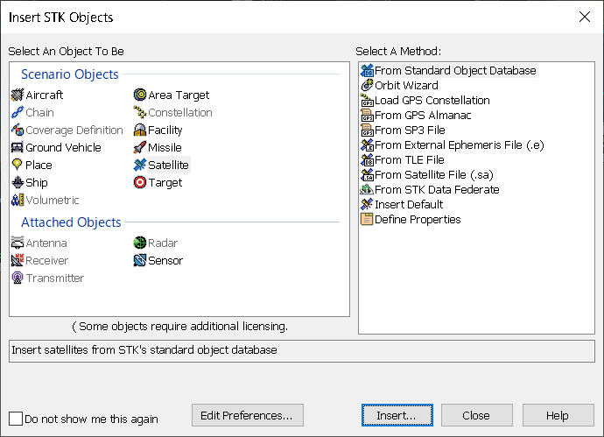Select From TLE File icon
Viewport: 604px width, 437px height.
367,159
